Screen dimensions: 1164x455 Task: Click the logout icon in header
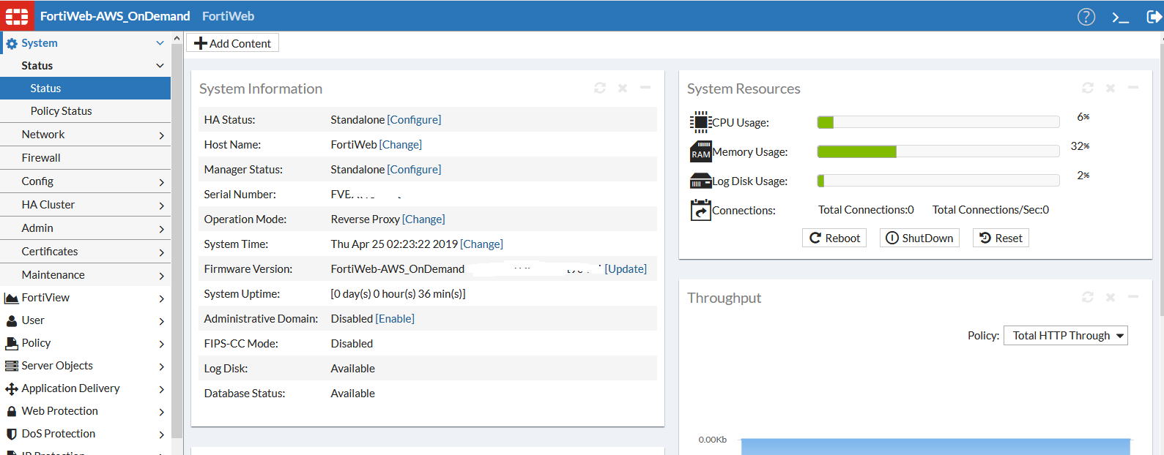click(x=1153, y=17)
